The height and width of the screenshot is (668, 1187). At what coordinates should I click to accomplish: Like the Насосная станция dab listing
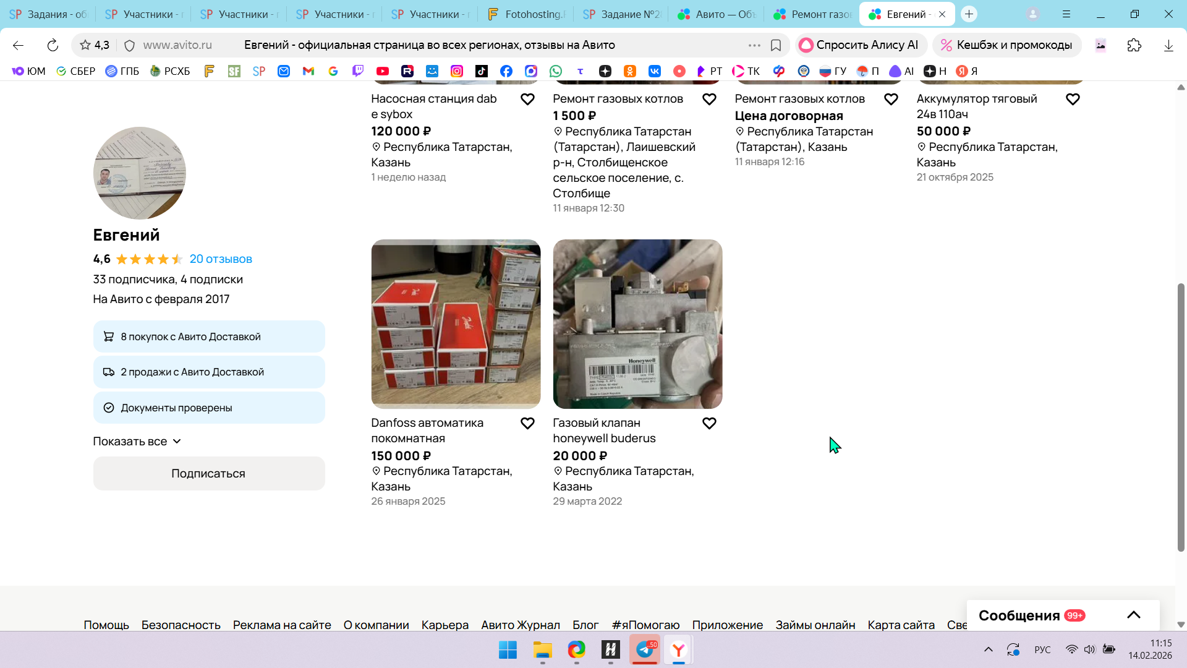tap(527, 100)
